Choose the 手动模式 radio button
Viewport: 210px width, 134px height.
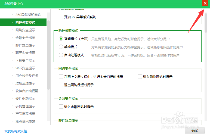tap(61, 47)
